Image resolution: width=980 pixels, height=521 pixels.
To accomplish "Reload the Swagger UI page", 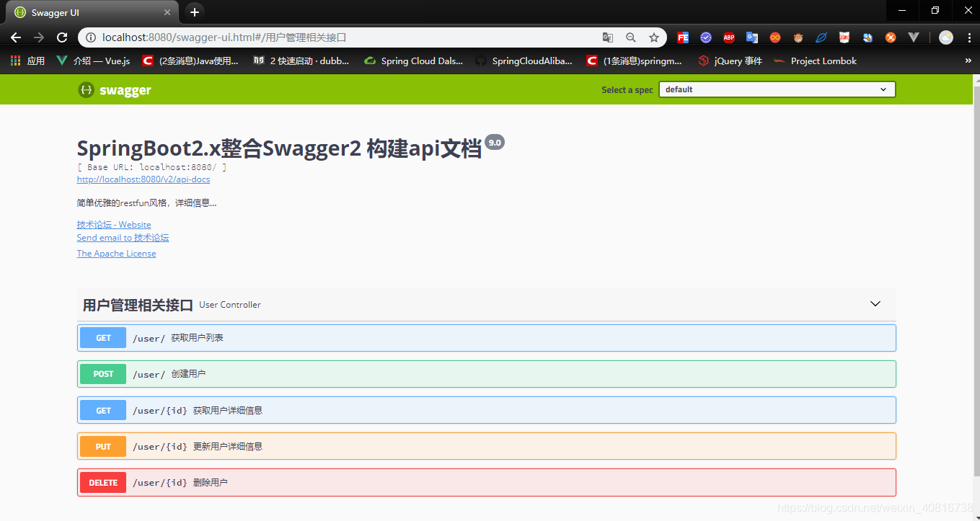I will click(x=62, y=37).
